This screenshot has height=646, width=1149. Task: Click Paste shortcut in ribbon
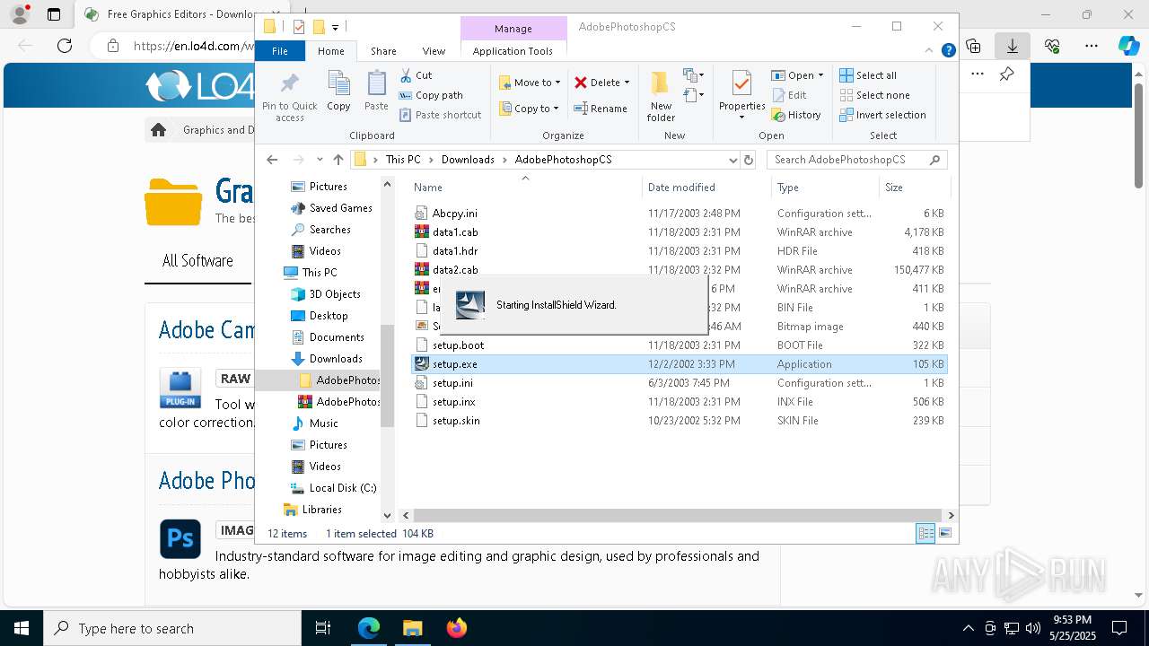[x=440, y=115]
